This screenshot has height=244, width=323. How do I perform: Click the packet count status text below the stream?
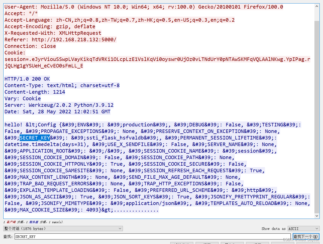(x=33, y=222)
